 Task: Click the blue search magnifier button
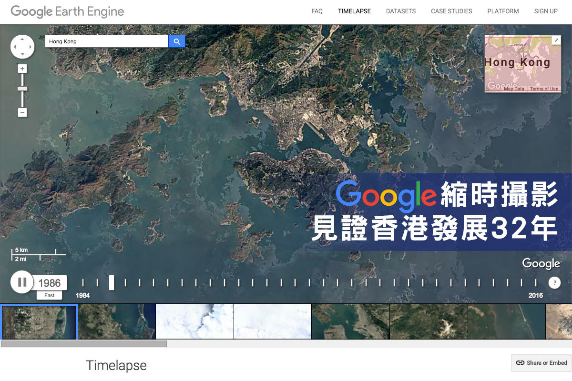(176, 41)
